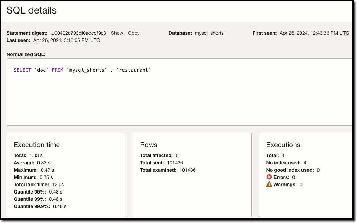The width and height of the screenshot is (357, 223).
Task: Click the SELECT keyword in the SQL
Action: [22, 70]
